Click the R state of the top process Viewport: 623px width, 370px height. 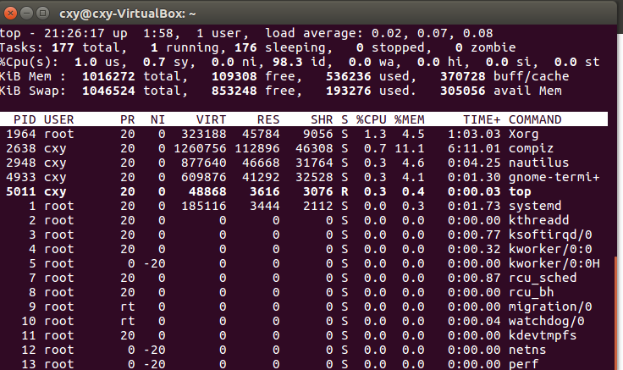345,191
